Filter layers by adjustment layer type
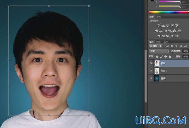The height and width of the screenshot is (128, 189). [x=172, y=46]
